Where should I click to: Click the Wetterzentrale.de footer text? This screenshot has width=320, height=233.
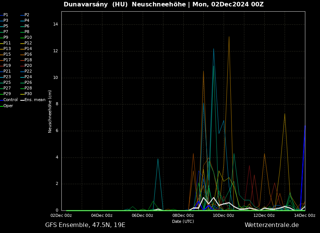271,225
